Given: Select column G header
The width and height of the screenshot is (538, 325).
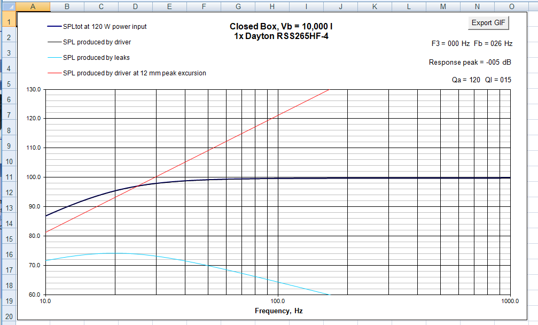Looking at the screenshot, I should pos(238,6).
